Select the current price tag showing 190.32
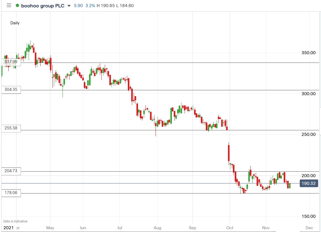Screen dimensions: 321x232 [x=309, y=183]
